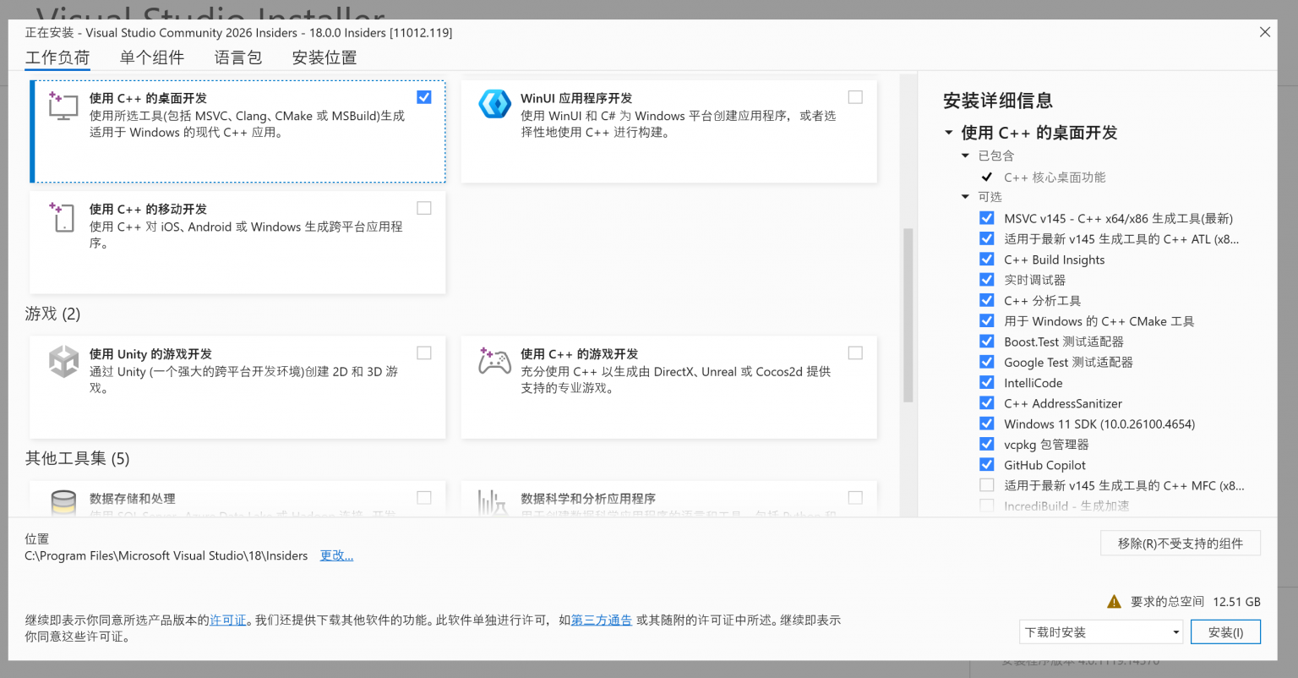Check the 数据存储和处理 workload checkbox
1298x678 pixels.
(424, 497)
